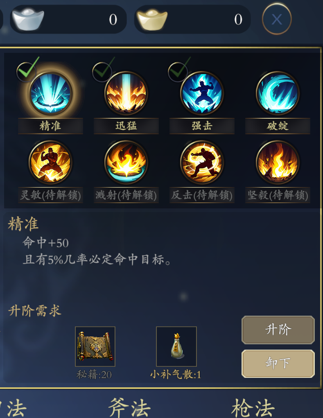Select the 迅猛 fire beam skill icon
Image resolution: width=323 pixels, height=418 pixels.
(x=126, y=93)
